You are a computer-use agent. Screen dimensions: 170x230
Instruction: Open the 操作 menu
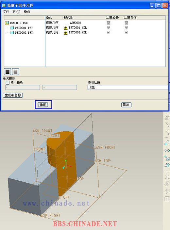pyautogui.click(x=27, y=12)
